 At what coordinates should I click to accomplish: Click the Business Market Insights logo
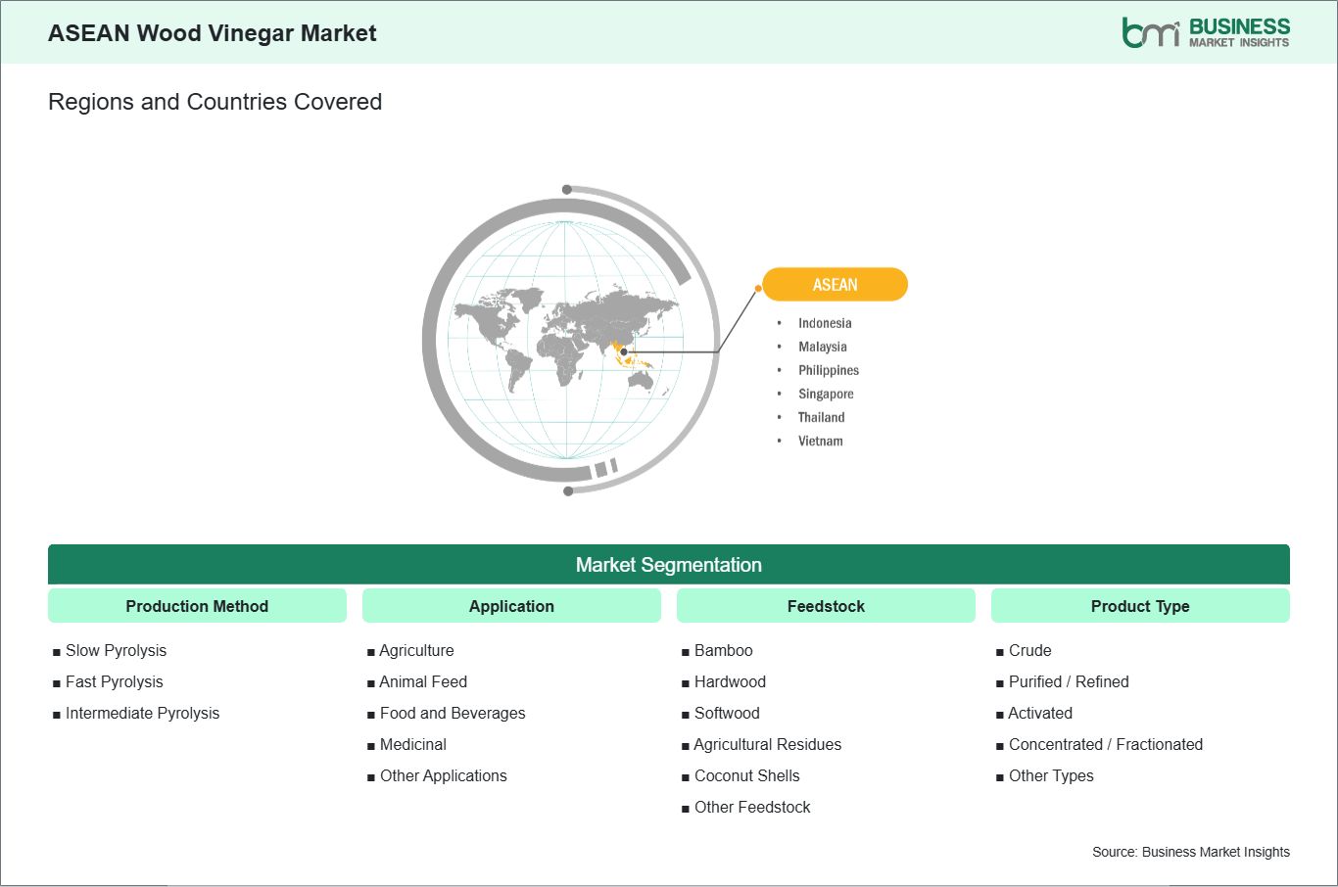(1206, 32)
